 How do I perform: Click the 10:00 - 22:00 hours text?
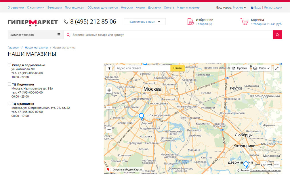(x=20, y=77)
